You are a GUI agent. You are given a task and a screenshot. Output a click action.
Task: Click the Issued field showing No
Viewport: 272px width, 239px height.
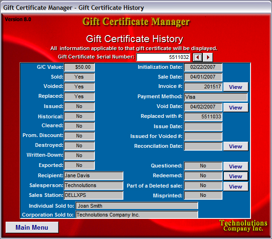79,106
